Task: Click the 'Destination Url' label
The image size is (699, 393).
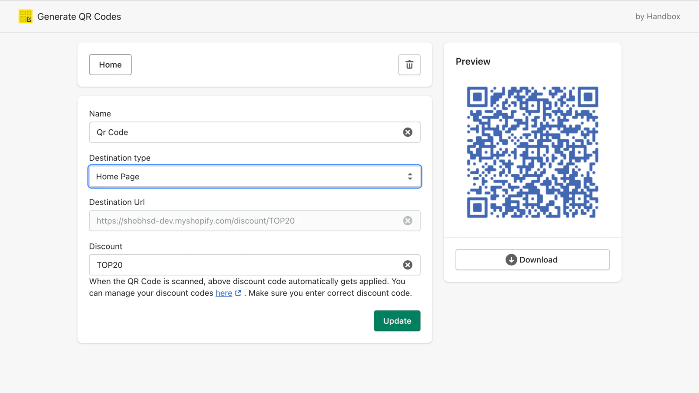Action: [x=117, y=202]
